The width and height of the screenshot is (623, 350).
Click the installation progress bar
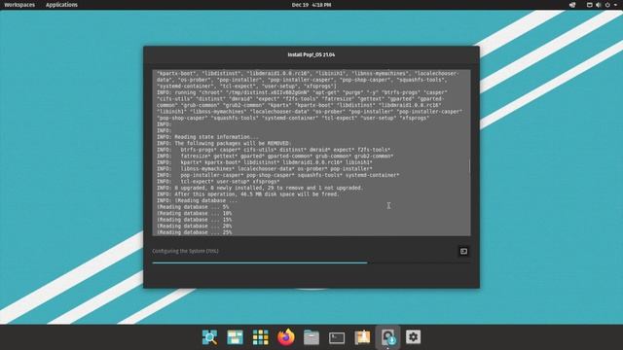[x=311, y=262]
